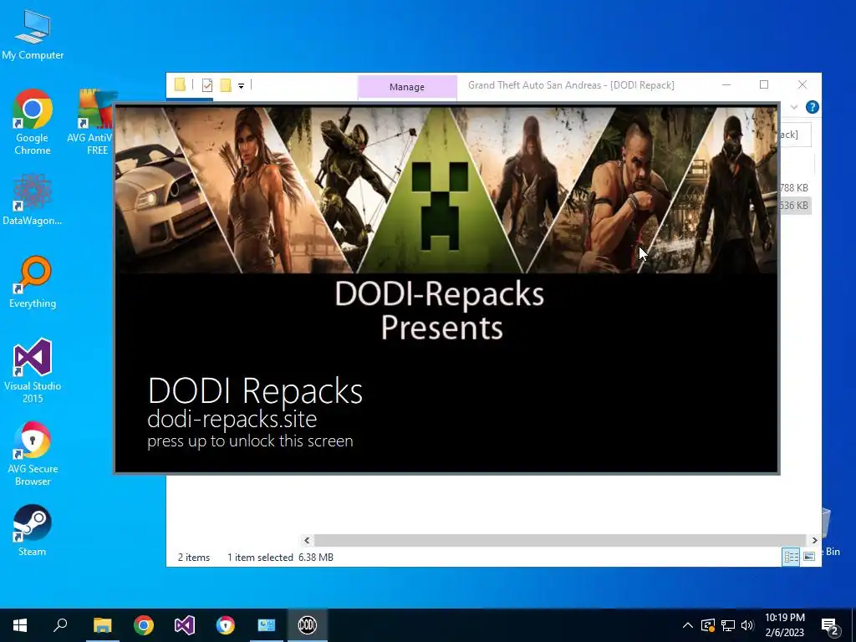
Task: Click the Windows Start button
Action: tap(20, 625)
